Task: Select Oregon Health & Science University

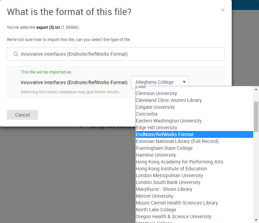Action: [x=194, y=217]
